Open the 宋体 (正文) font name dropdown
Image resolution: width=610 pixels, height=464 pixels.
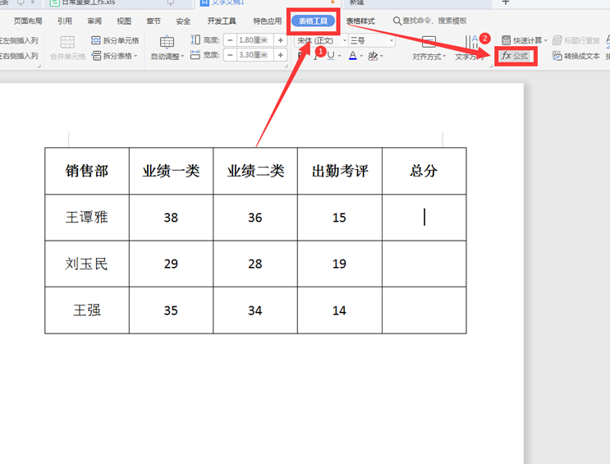[344, 40]
